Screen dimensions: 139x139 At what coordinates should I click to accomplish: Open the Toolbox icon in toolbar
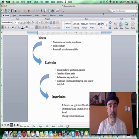[49, 11]
